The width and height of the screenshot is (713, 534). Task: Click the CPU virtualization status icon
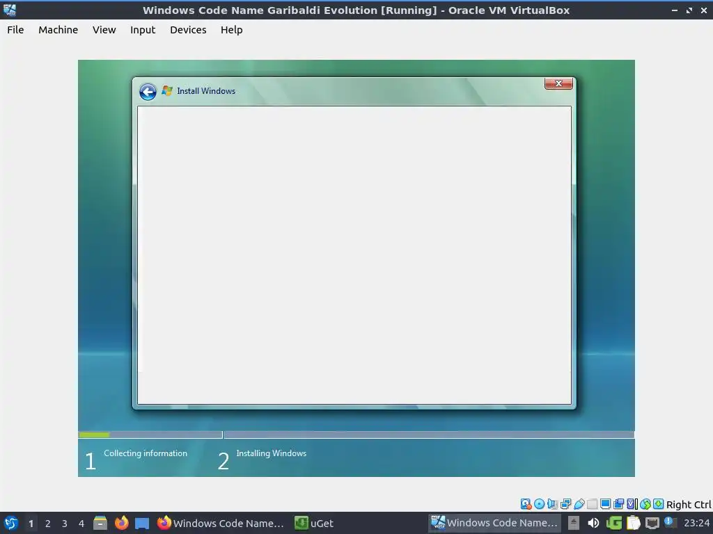(x=632, y=504)
